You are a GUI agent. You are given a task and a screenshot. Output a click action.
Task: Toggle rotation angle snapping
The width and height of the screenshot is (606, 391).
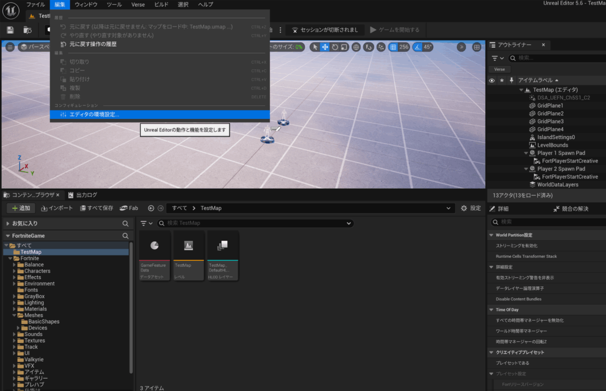click(x=417, y=47)
